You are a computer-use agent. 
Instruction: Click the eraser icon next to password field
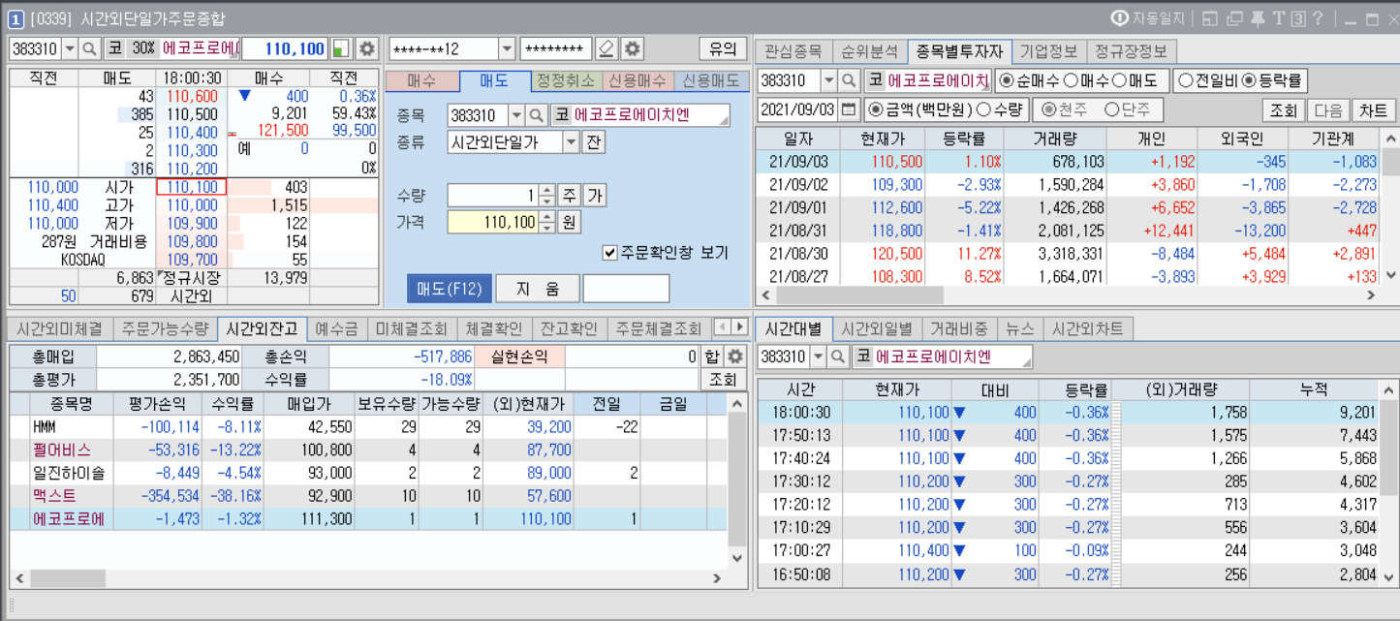[x=607, y=48]
